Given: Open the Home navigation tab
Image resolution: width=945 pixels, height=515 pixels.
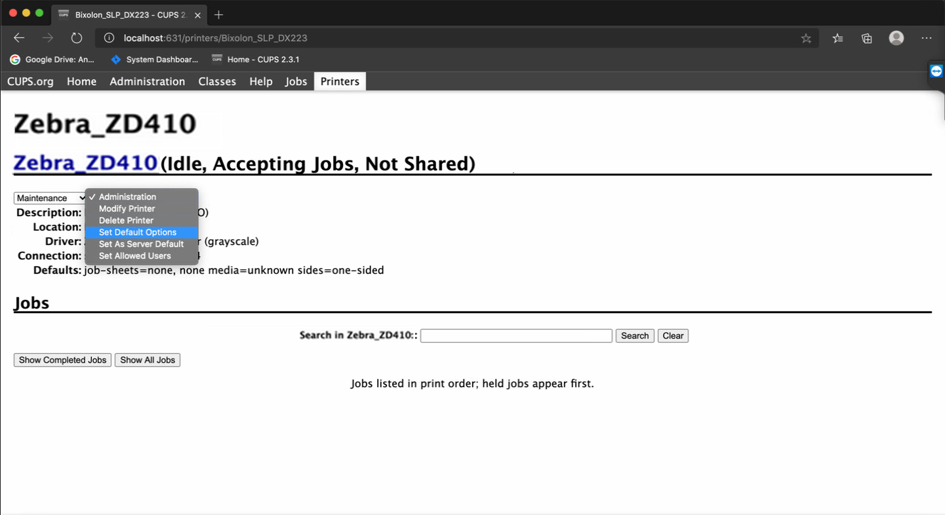Looking at the screenshot, I should click(x=81, y=81).
